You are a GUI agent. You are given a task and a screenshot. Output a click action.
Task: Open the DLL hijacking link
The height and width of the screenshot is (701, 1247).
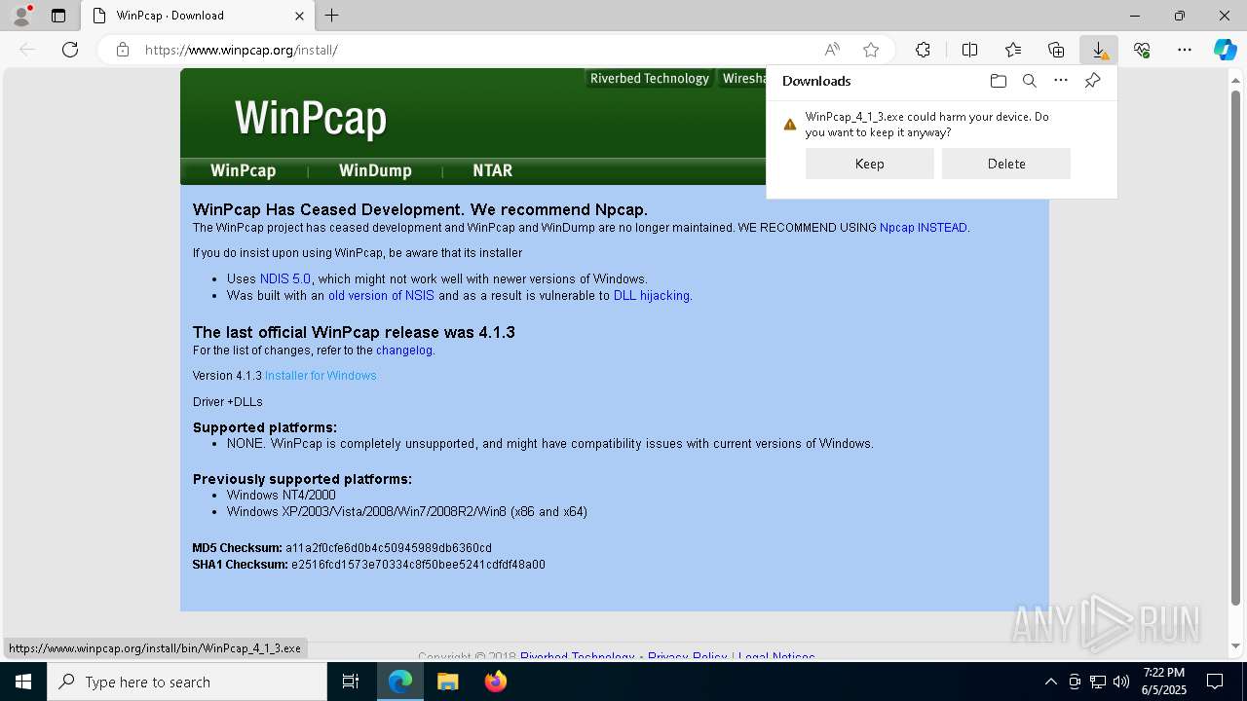(x=652, y=296)
